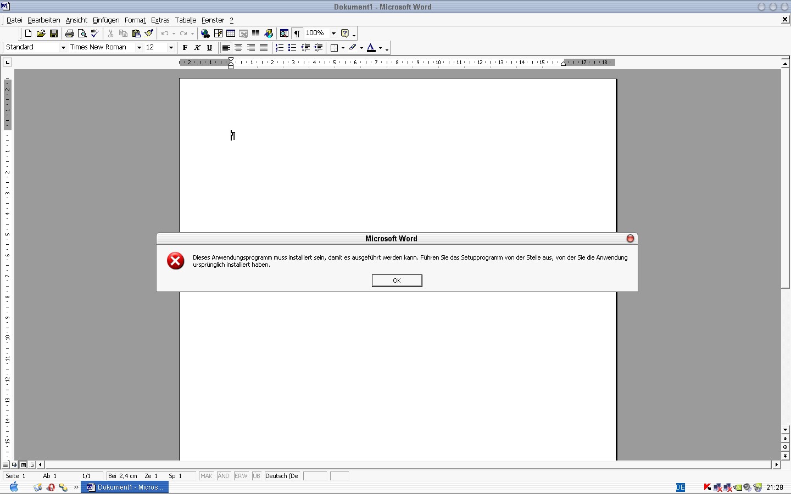This screenshot has height=494, width=791.
Task: Create a new blank document
Action: [x=28, y=33]
